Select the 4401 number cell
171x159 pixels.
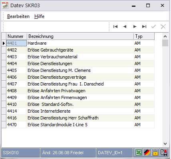click(17, 43)
